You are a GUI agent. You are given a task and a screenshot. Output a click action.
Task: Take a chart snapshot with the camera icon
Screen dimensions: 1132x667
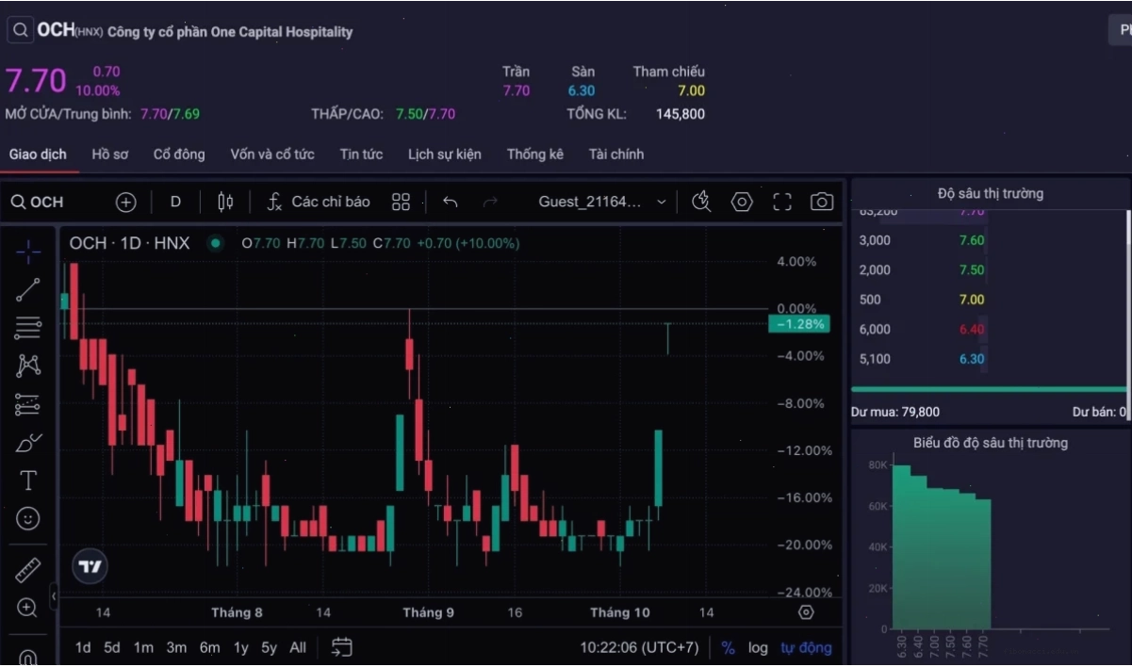point(822,202)
